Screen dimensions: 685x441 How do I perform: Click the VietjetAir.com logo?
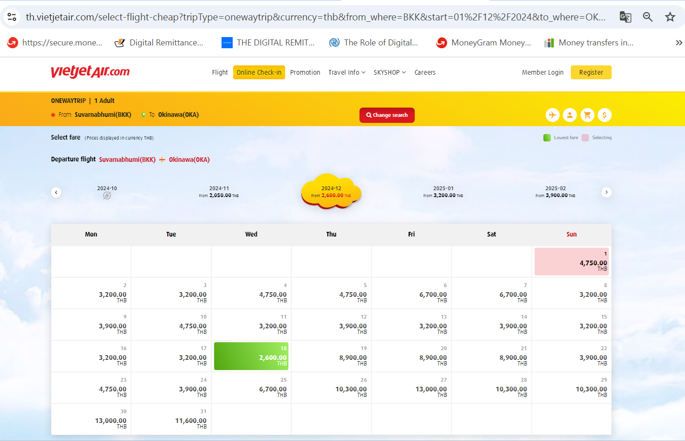pyautogui.click(x=90, y=71)
